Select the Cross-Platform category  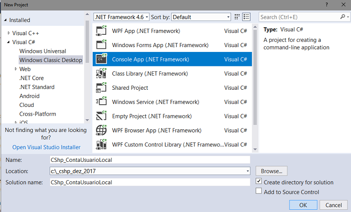coord(38,114)
